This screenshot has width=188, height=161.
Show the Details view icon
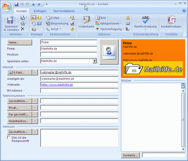pyautogui.click(x=34, y=23)
